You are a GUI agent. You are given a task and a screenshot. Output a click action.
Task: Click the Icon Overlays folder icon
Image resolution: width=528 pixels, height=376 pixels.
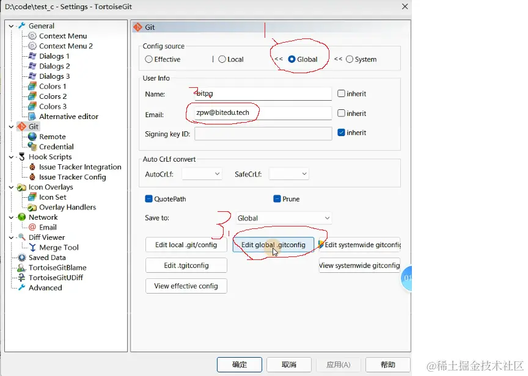pos(22,187)
